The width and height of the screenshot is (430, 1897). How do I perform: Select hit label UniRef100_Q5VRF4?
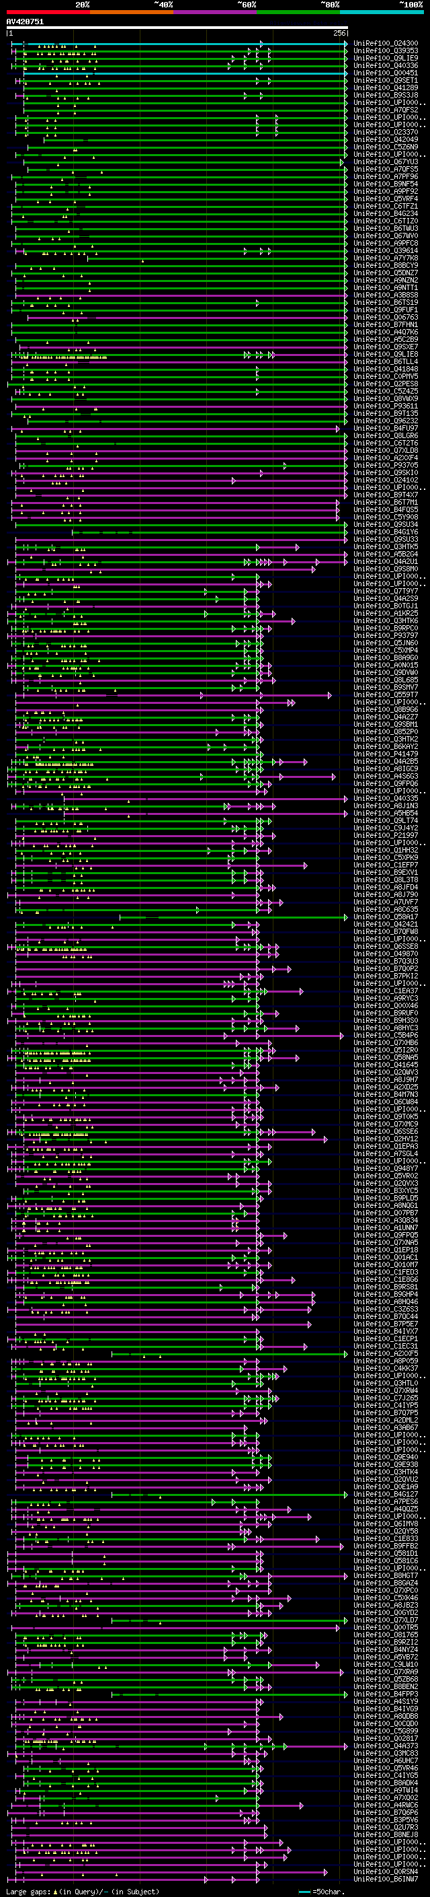pyautogui.click(x=386, y=199)
